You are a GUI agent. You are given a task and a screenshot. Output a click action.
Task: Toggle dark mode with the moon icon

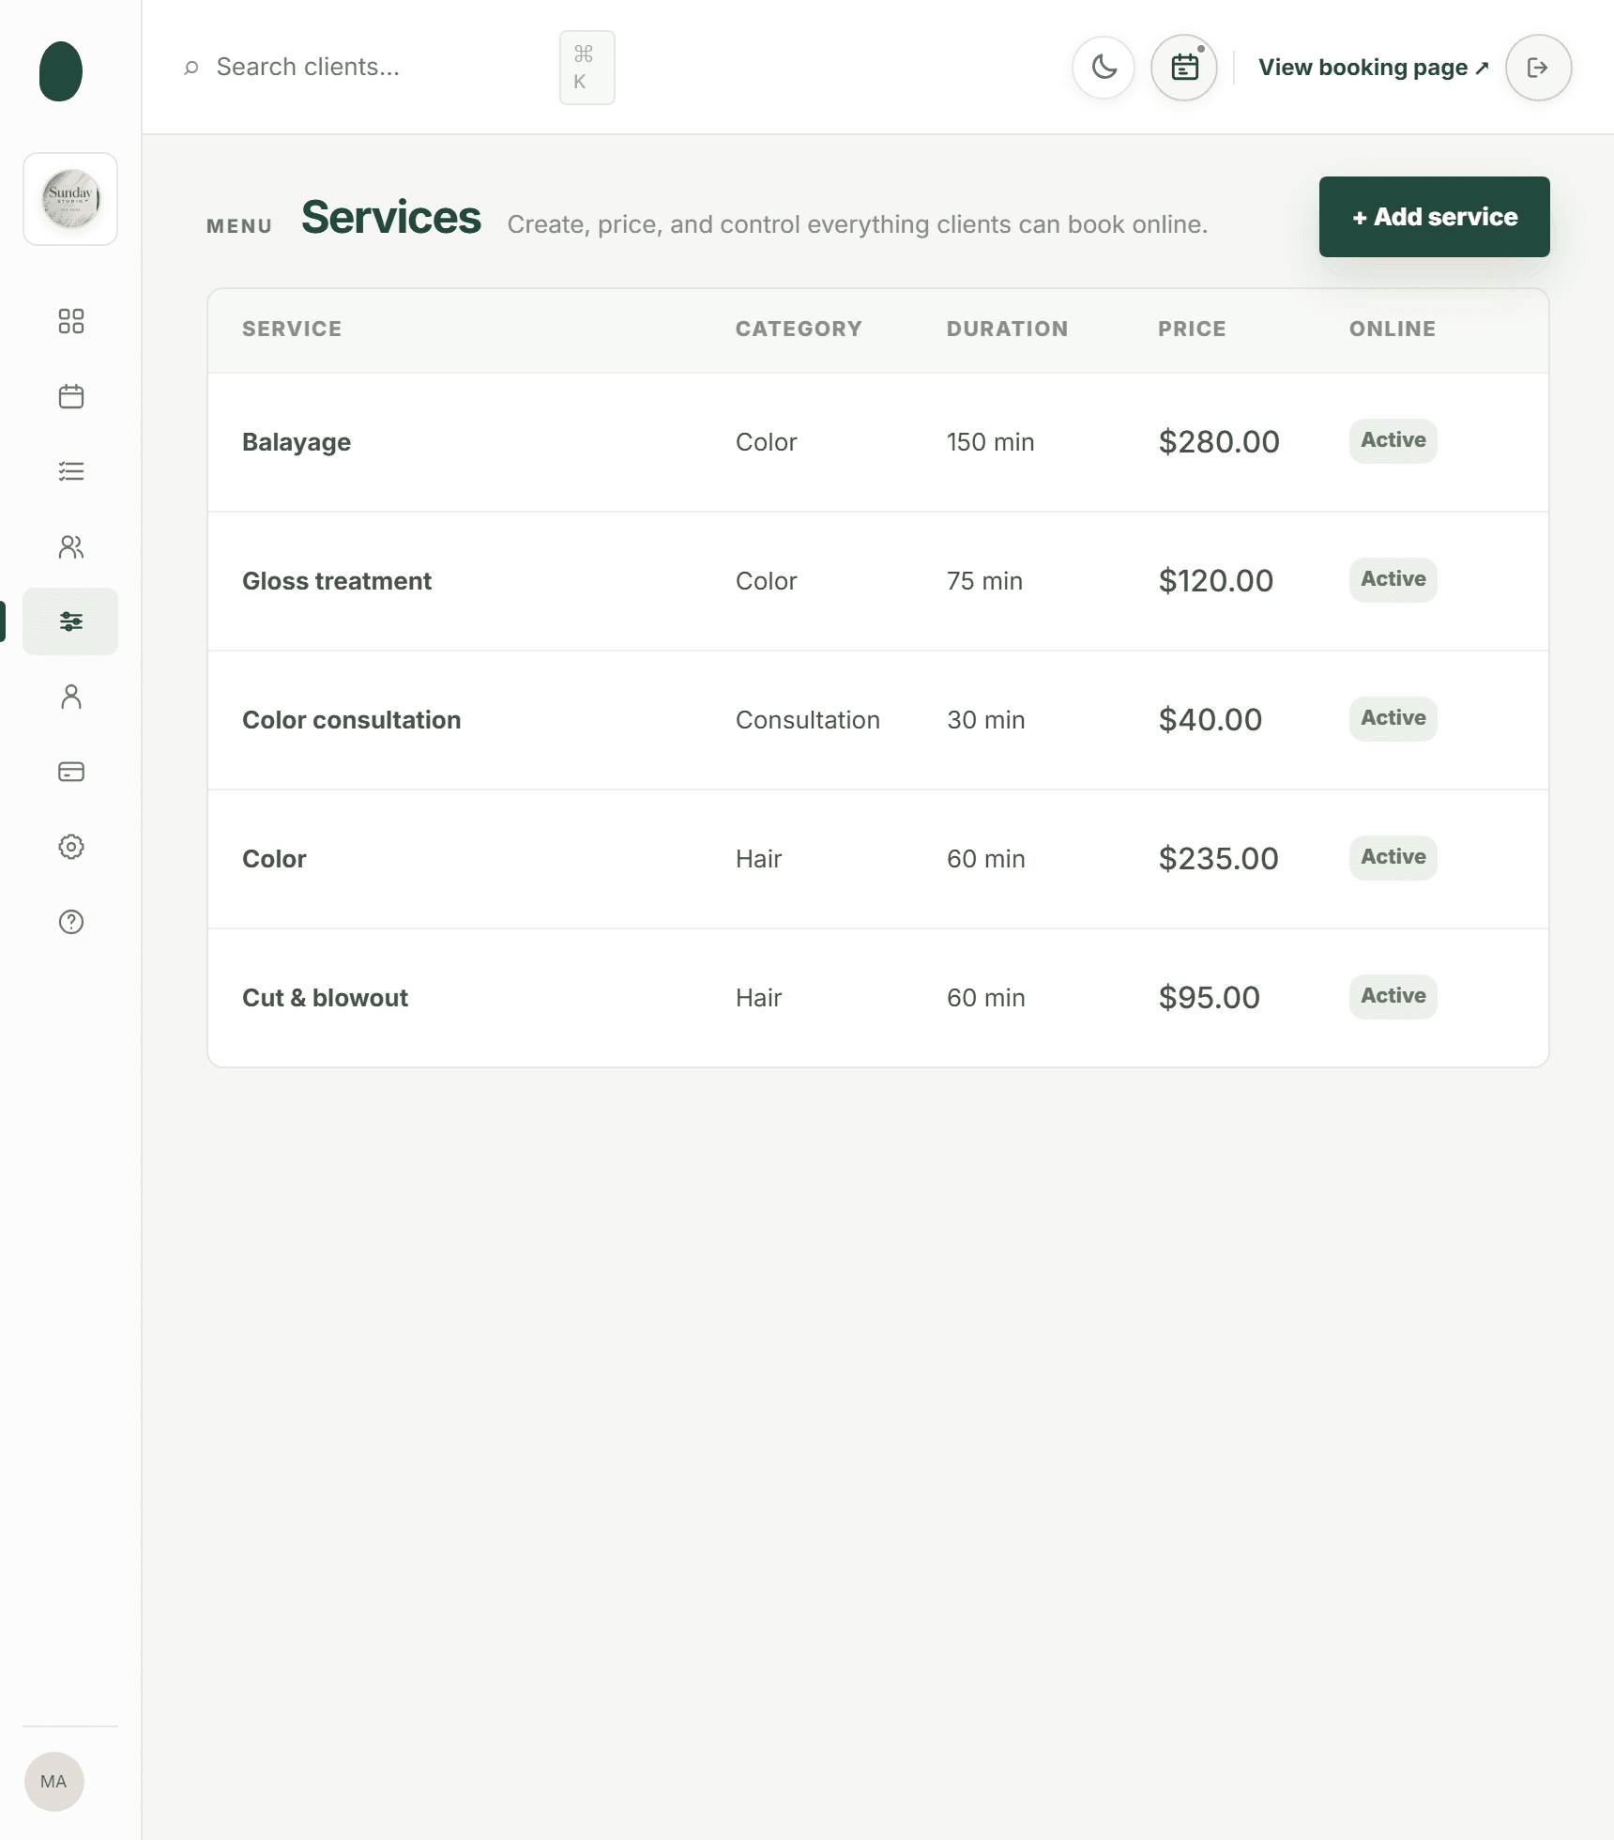[x=1104, y=68]
